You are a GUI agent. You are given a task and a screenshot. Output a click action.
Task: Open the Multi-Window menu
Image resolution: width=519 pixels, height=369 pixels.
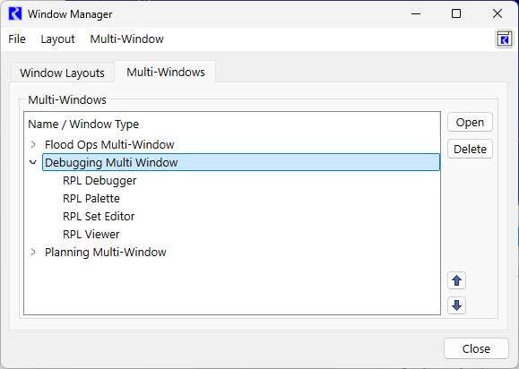(126, 39)
